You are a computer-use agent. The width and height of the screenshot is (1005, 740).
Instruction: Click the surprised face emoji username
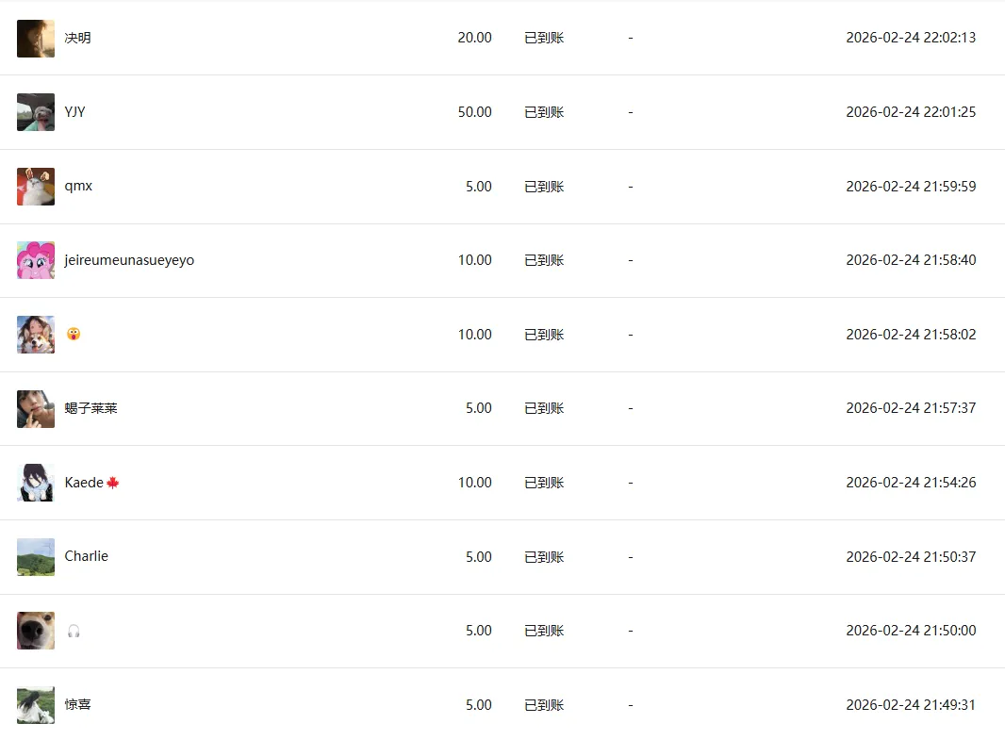click(74, 335)
